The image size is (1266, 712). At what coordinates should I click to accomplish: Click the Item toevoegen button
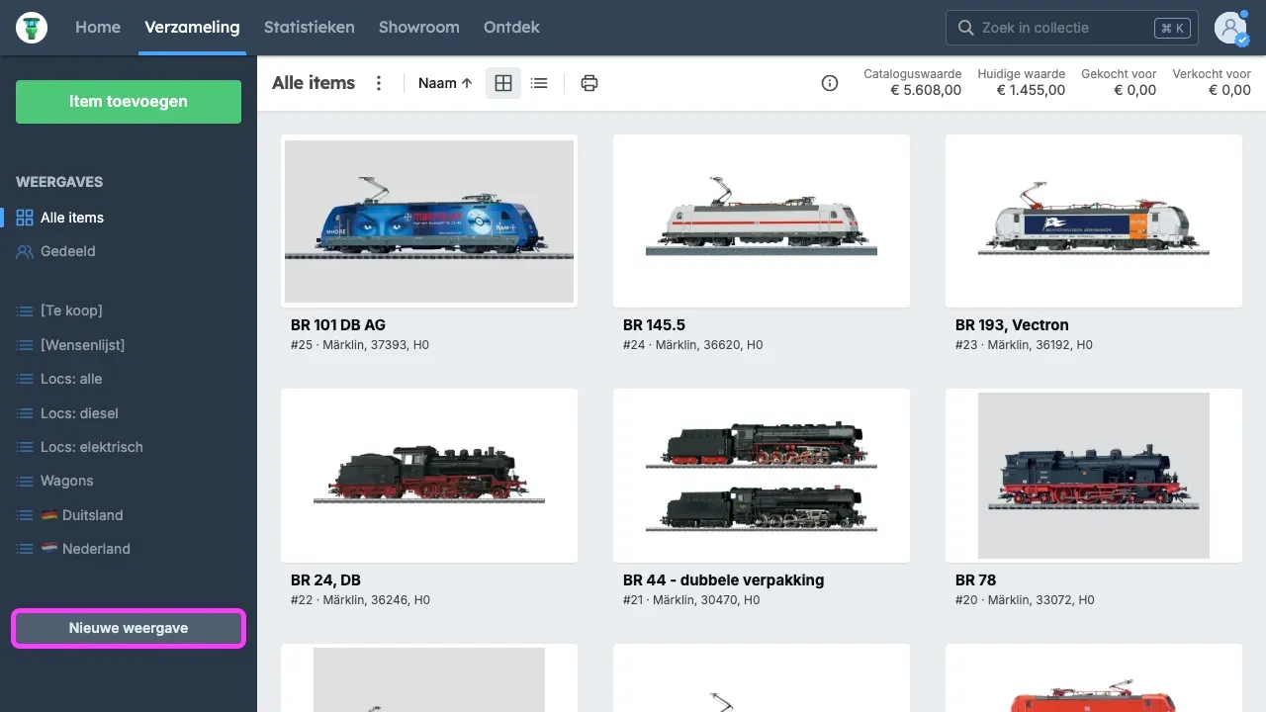(x=129, y=102)
